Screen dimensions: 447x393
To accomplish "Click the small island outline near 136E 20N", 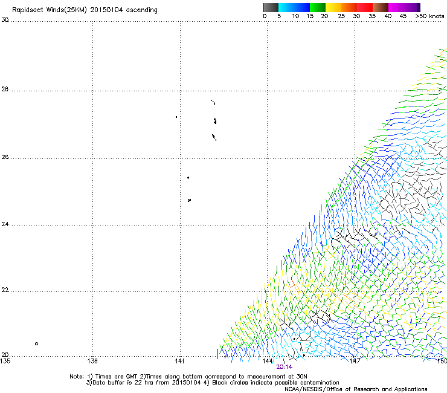I will pyautogui.click(x=36, y=344).
